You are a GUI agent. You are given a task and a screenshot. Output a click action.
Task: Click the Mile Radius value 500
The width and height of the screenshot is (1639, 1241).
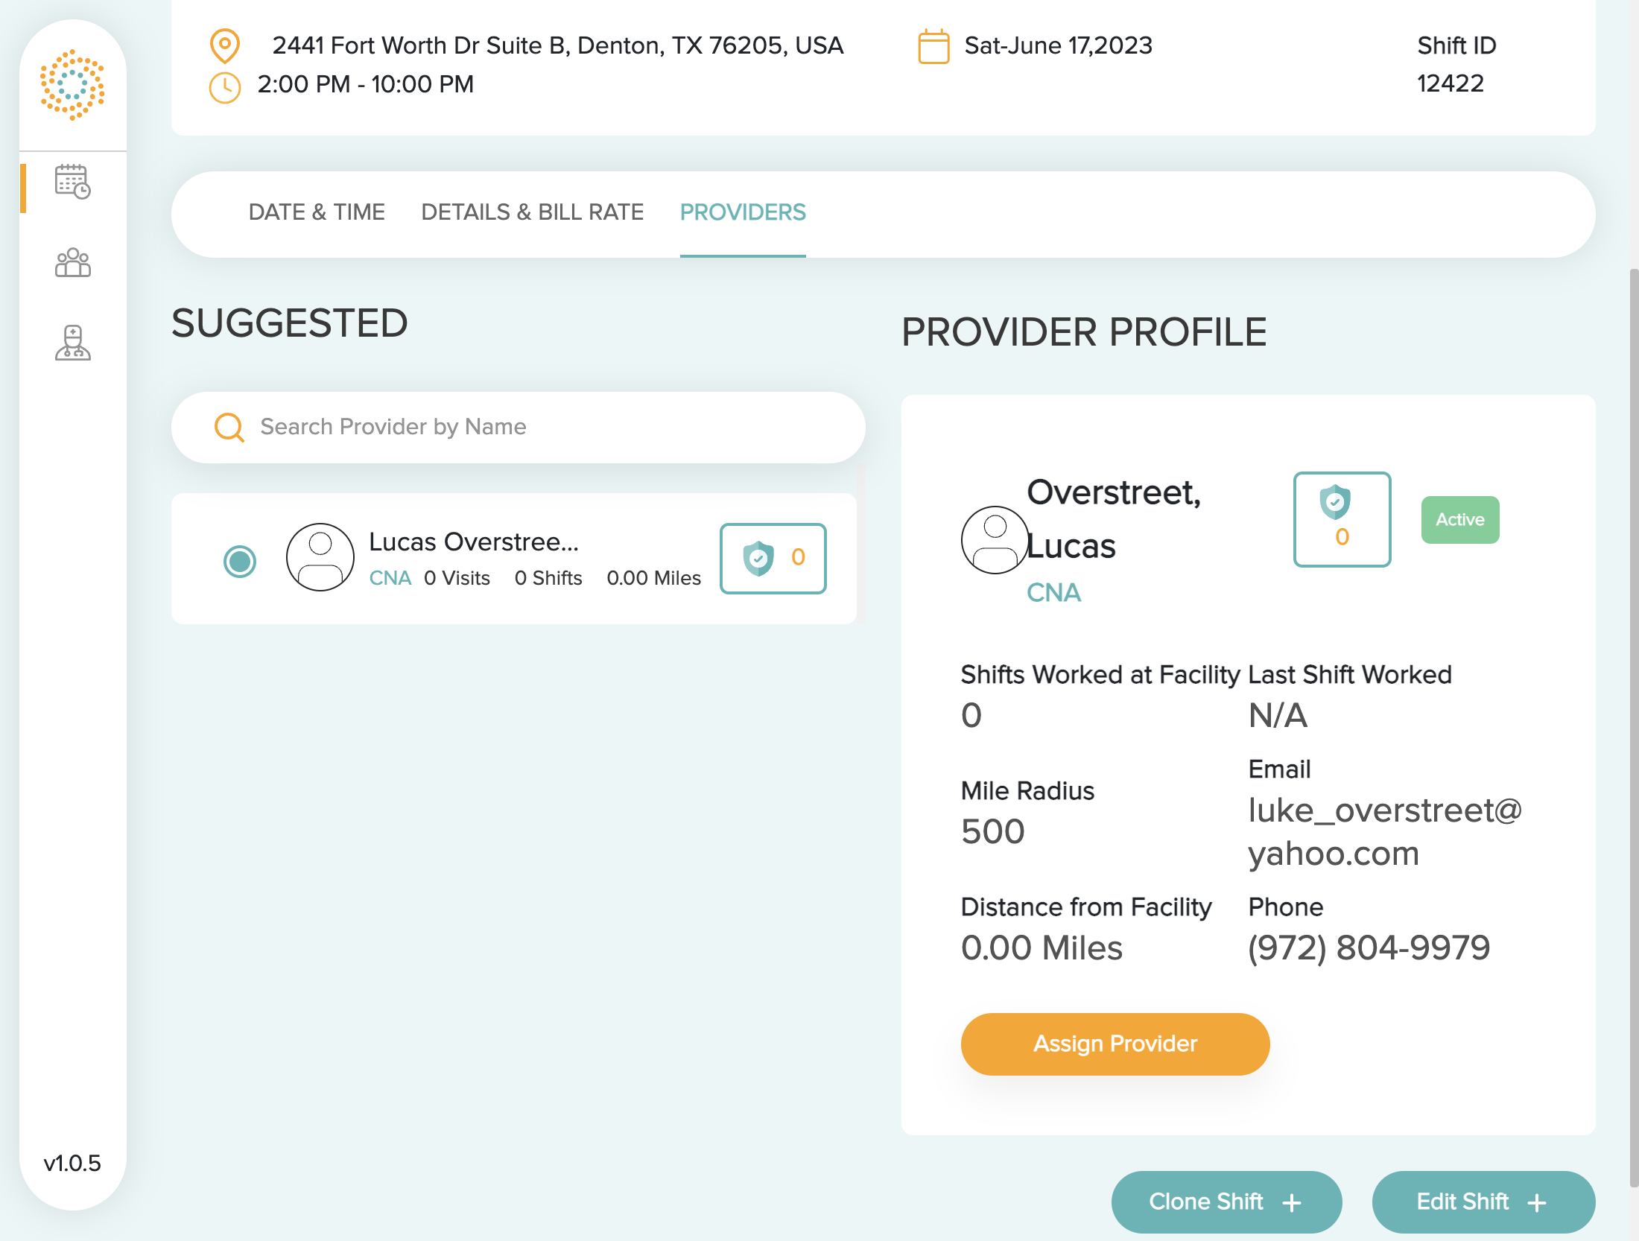[993, 831]
